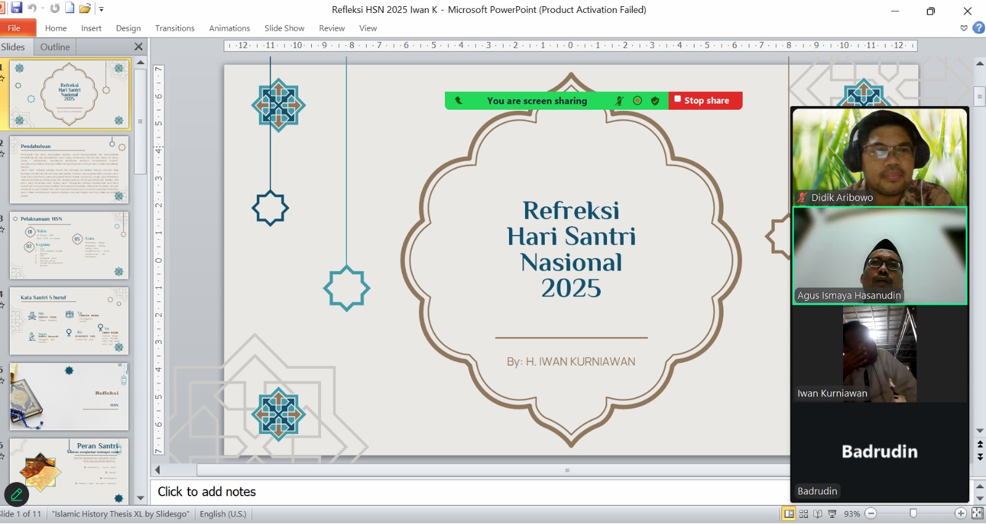Open PowerPoint Help question mark
This screenshot has width=986, height=524.
point(978,28)
